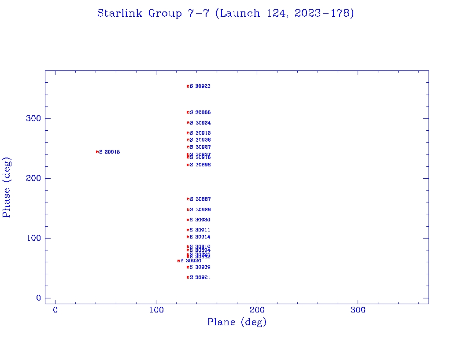Select the red marker beside S 30914

click(188, 237)
